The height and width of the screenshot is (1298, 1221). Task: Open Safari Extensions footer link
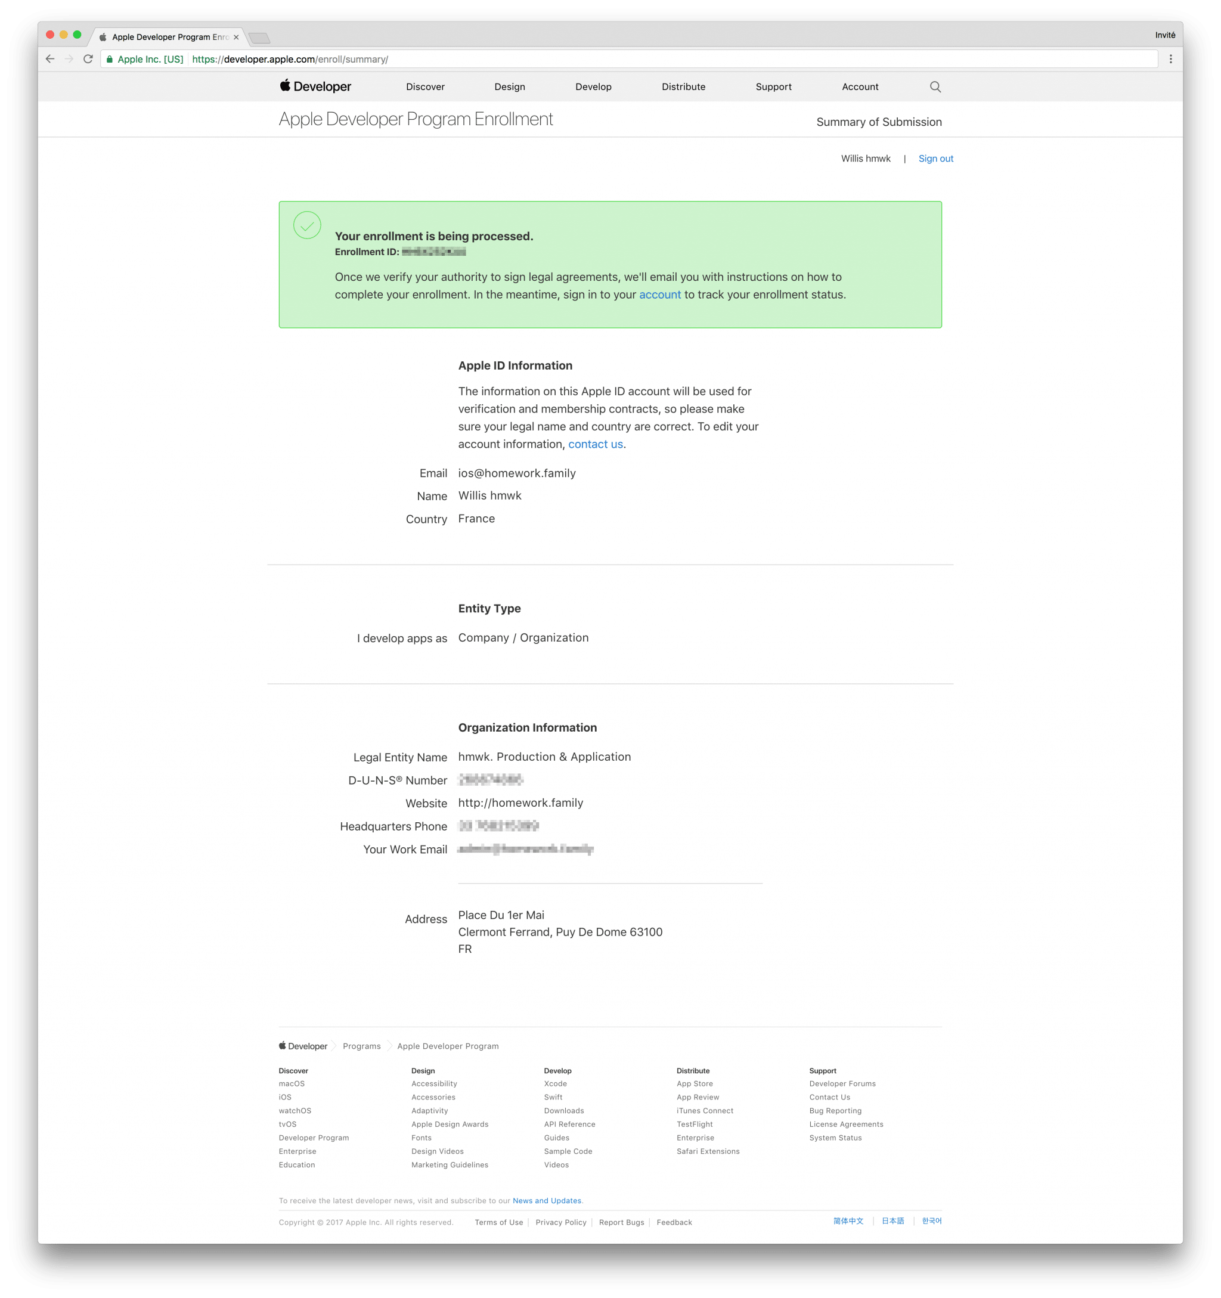(708, 1151)
